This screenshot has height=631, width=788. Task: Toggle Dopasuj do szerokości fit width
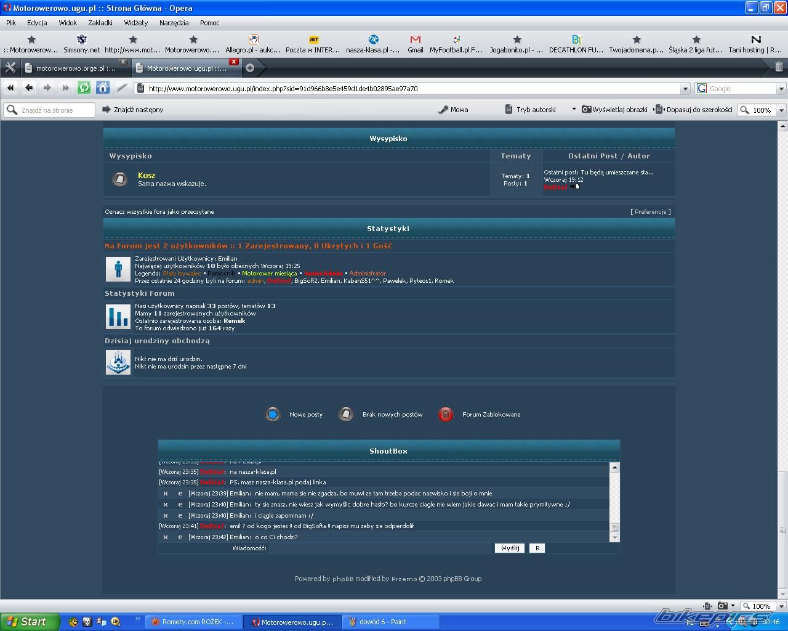coord(694,110)
